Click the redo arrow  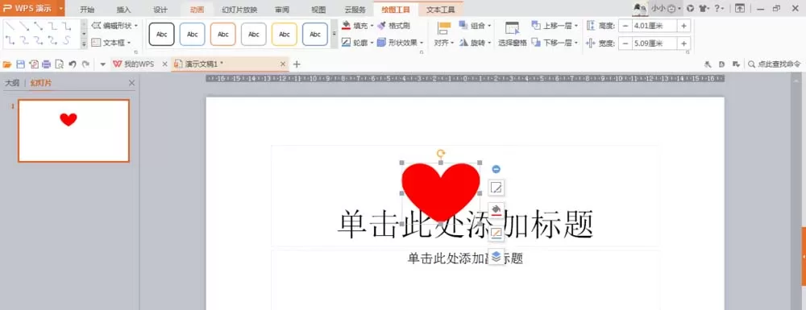tap(85, 64)
